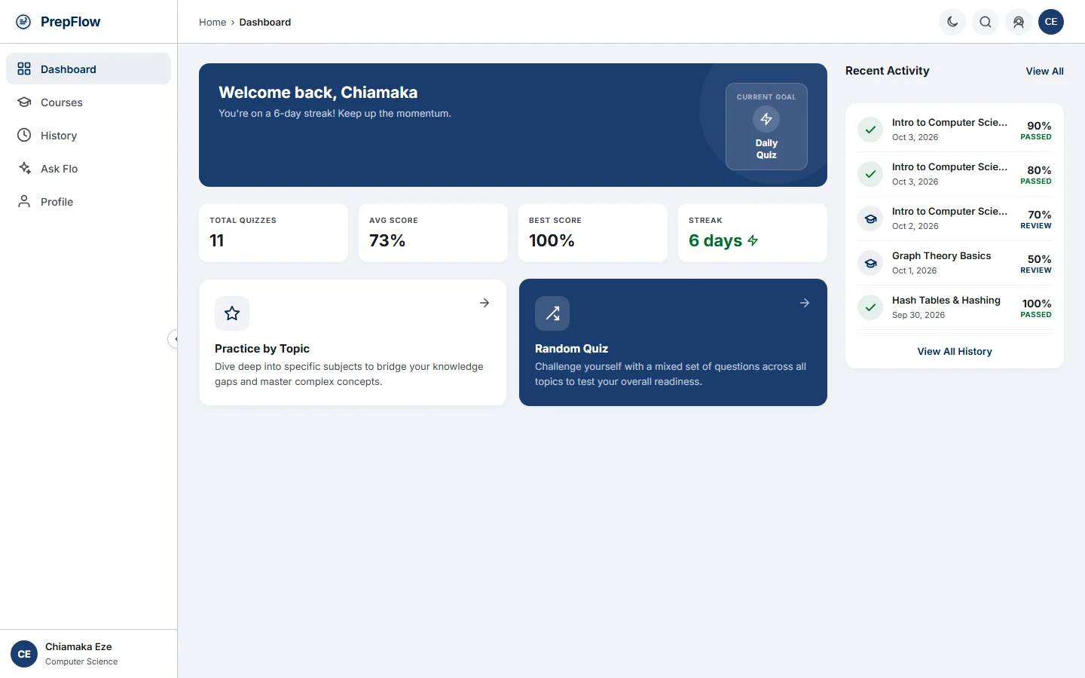Start a Random Quiz
This screenshot has width=1085, height=678.
673,343
